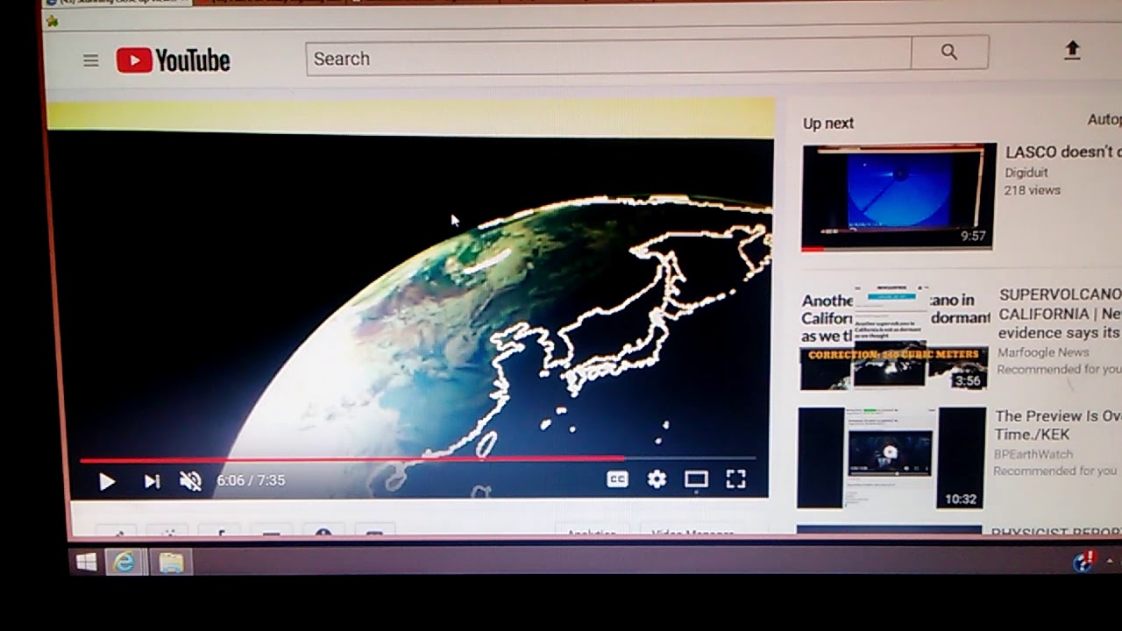Screen dimensions: 1122x631
Task: Open File Explorer on the taskbar
Action: (171, 562)
